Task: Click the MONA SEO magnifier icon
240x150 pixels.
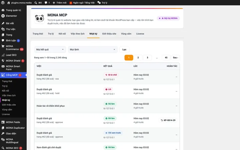Action: point(3,148)
